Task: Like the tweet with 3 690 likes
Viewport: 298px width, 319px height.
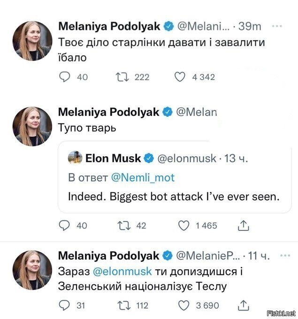Action: pos(184,305)
